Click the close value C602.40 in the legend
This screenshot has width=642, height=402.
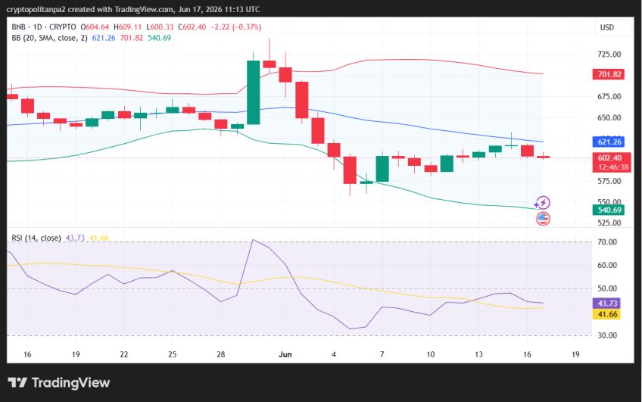pos(192,27)
